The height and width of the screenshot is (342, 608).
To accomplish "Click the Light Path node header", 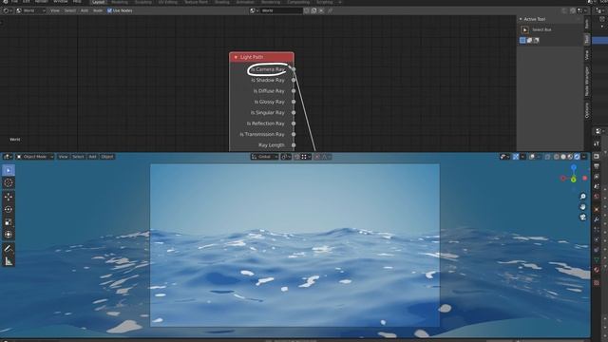I will click(x=262, y=57).
